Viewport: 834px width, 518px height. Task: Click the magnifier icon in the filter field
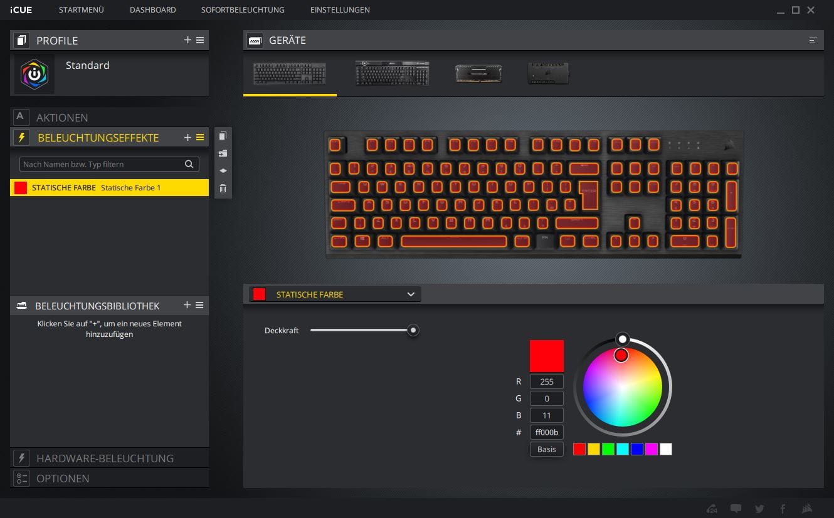(x=189, y=164)
